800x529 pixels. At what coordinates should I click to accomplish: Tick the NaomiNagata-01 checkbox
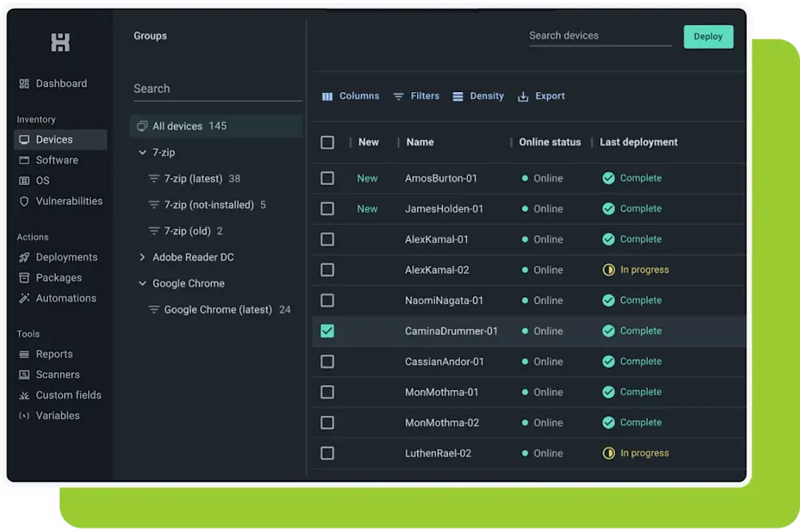pyautogui.click(x=327, y=300)
